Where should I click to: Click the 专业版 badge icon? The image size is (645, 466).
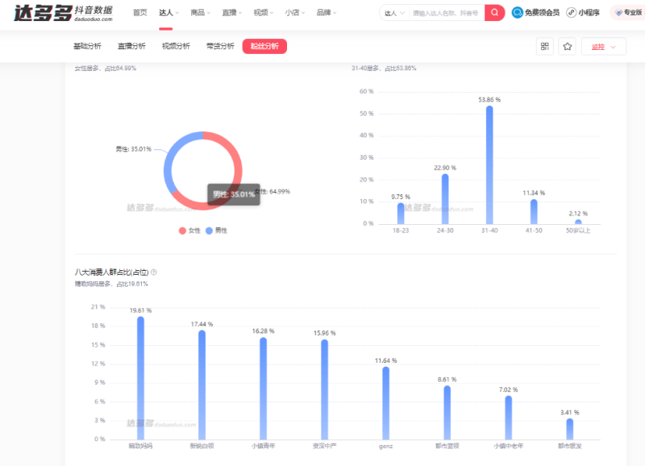pyautogui.click(x=619, y=12)
